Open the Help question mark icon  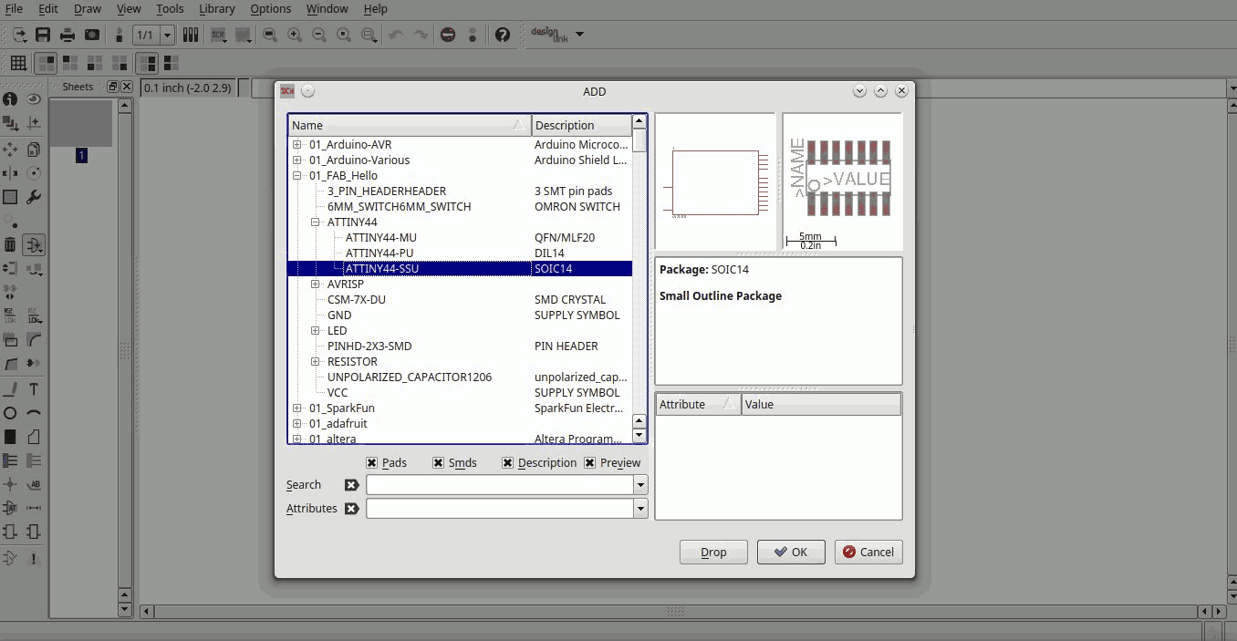[503, 35]
